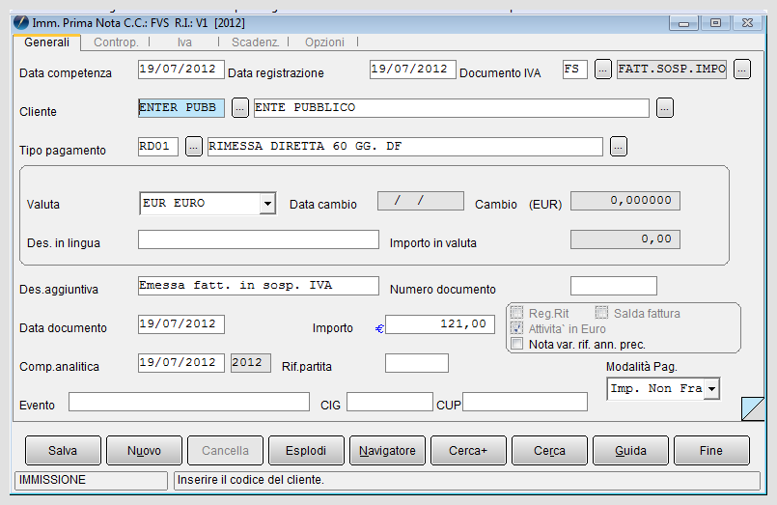Click the CUP field

point(525,402)
